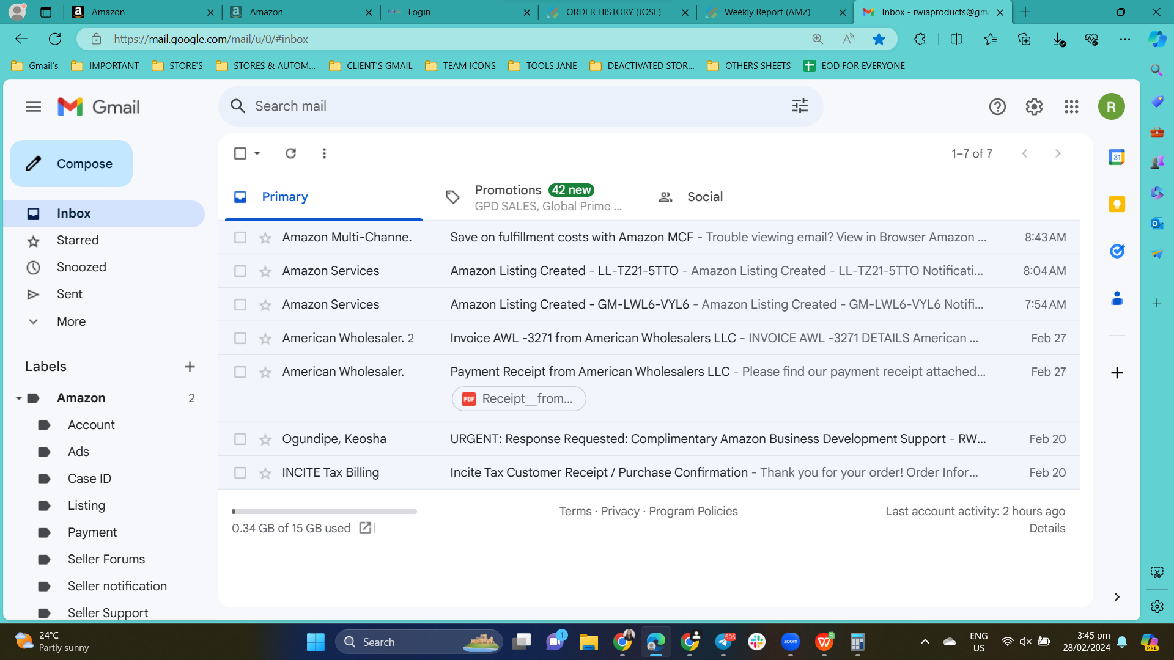Screen dimensions: 1174x660
Task: Star the Invoice AWL -3271 email
Action: point(265,339)
